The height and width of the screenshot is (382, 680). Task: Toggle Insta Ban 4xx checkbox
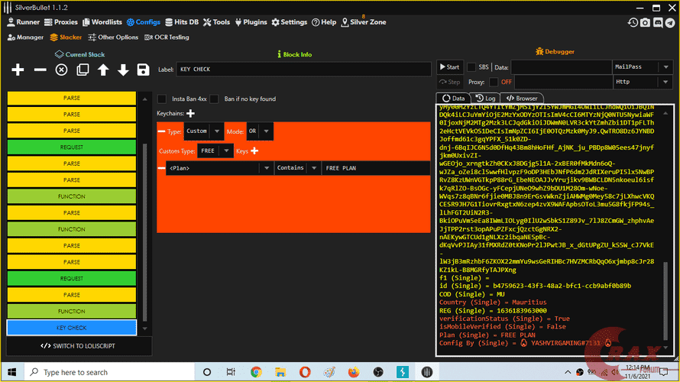(162, 99)
